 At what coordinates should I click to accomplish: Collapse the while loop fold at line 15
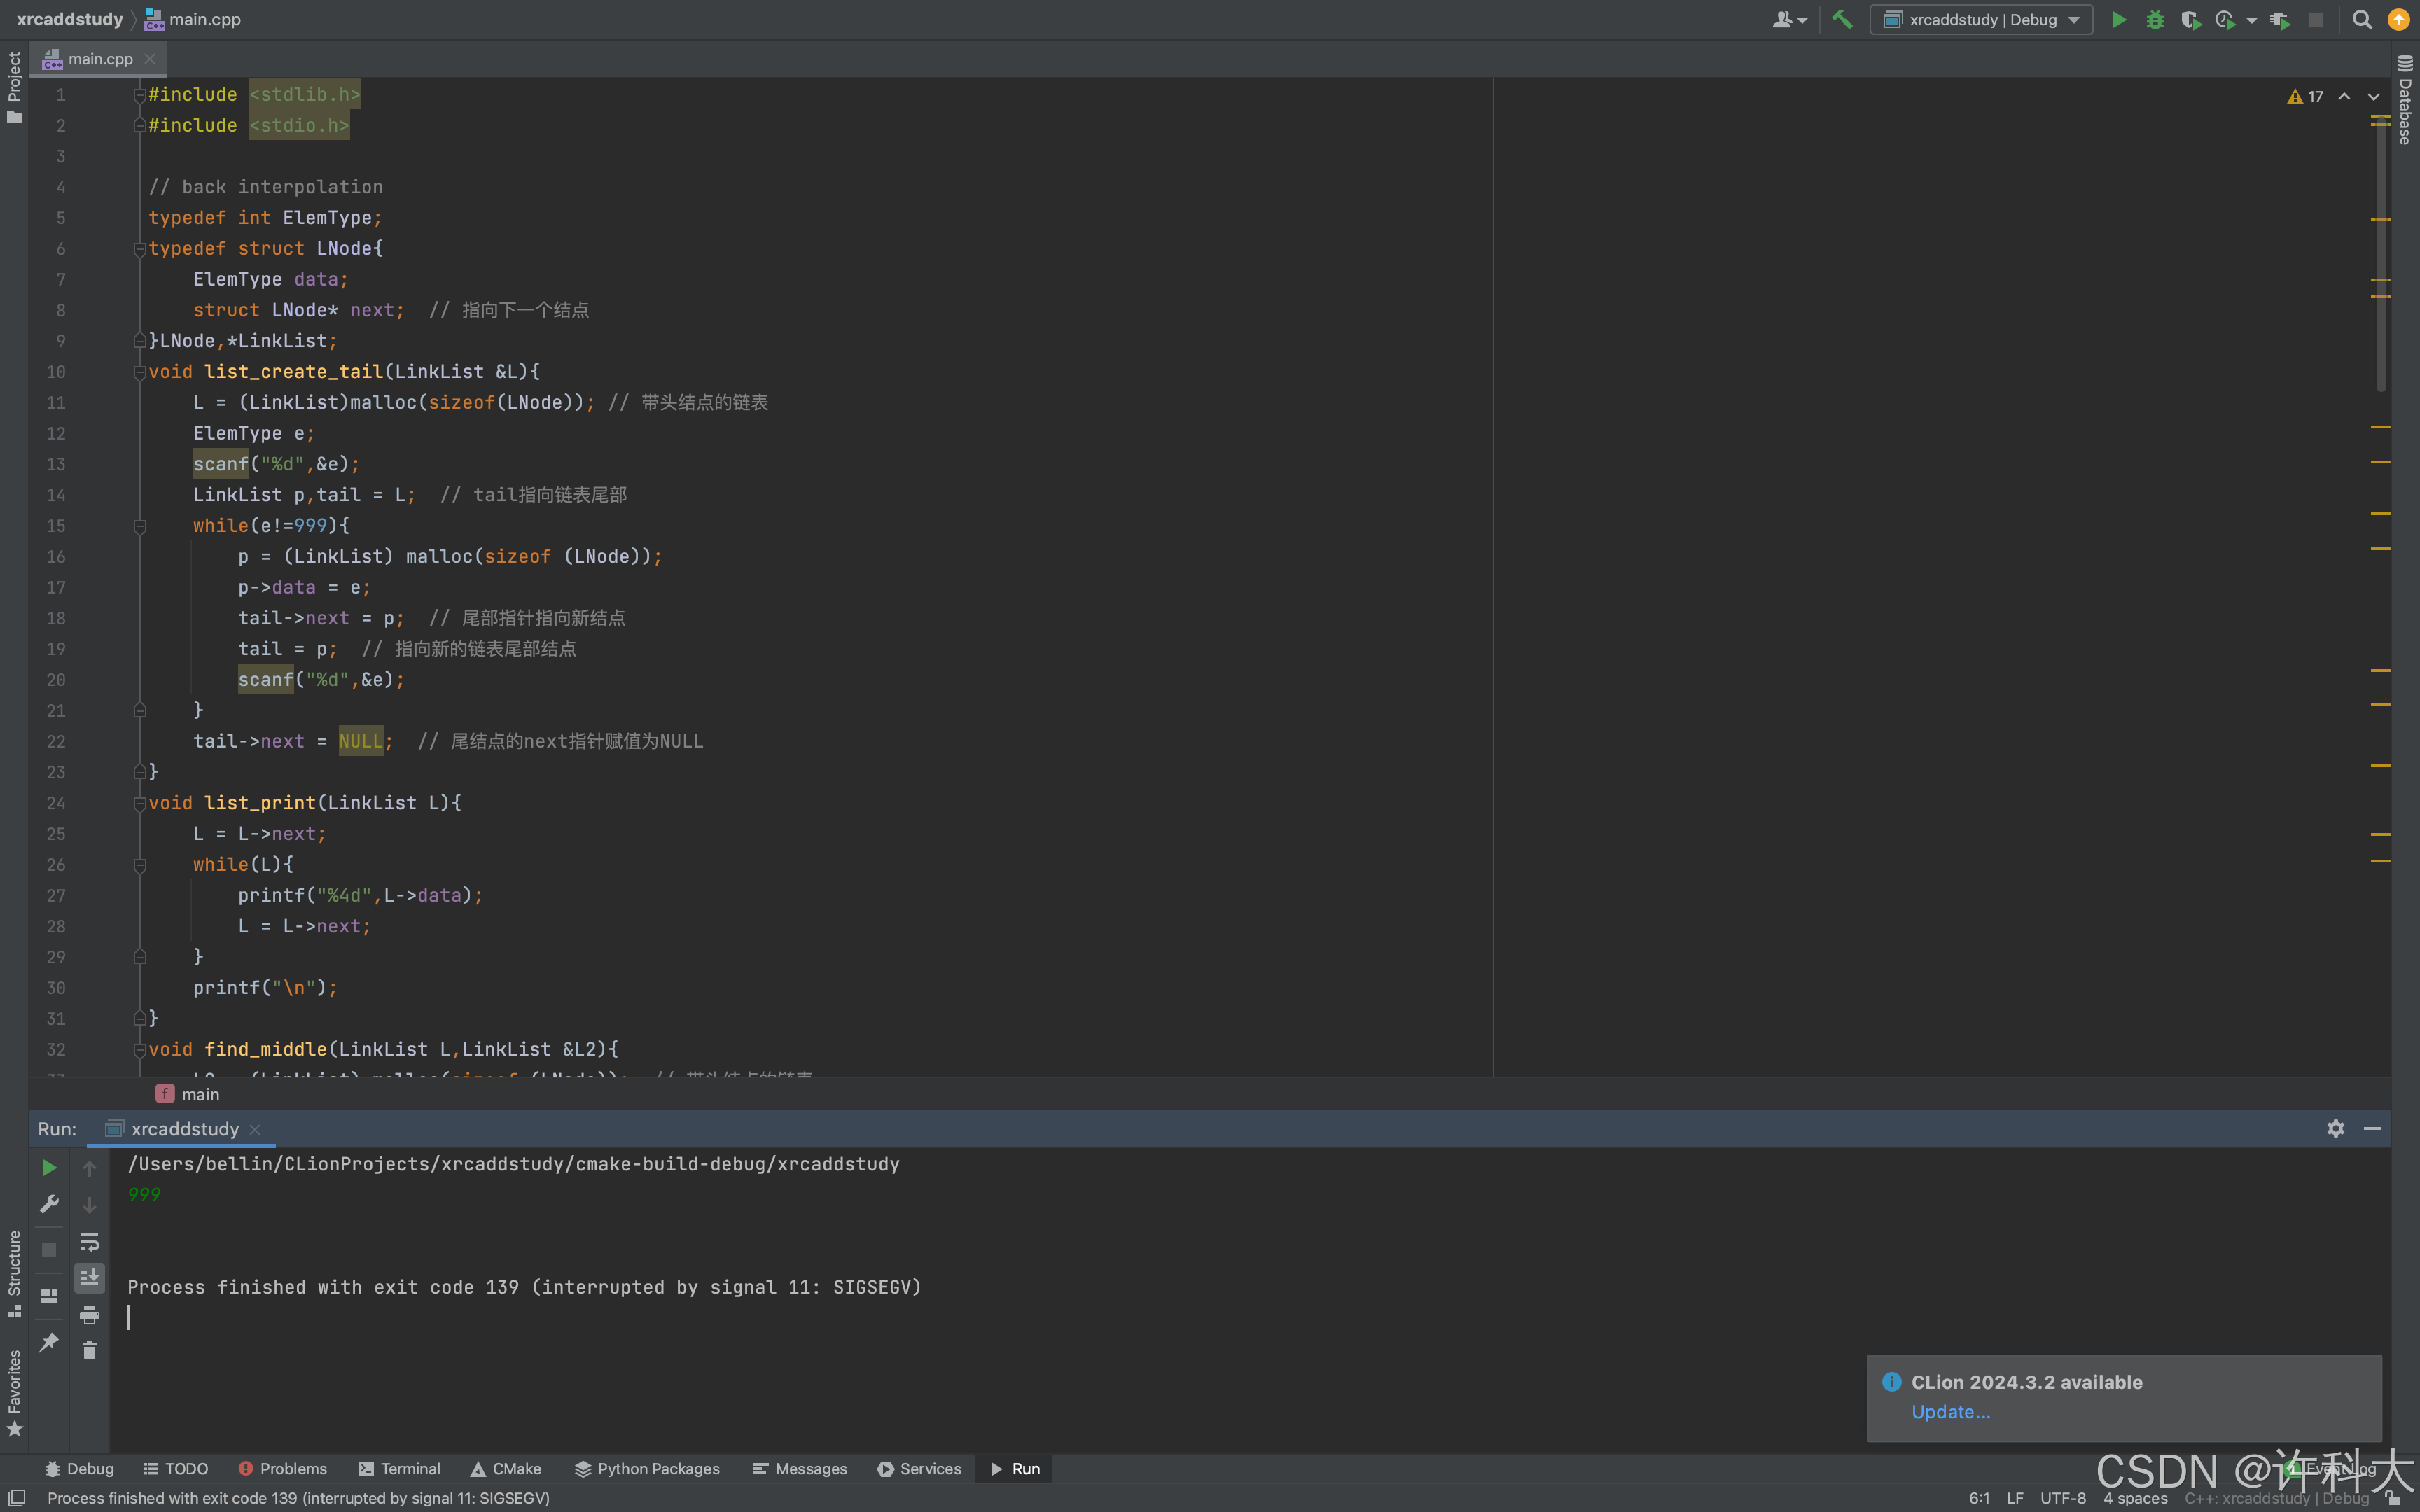[140, 526]
